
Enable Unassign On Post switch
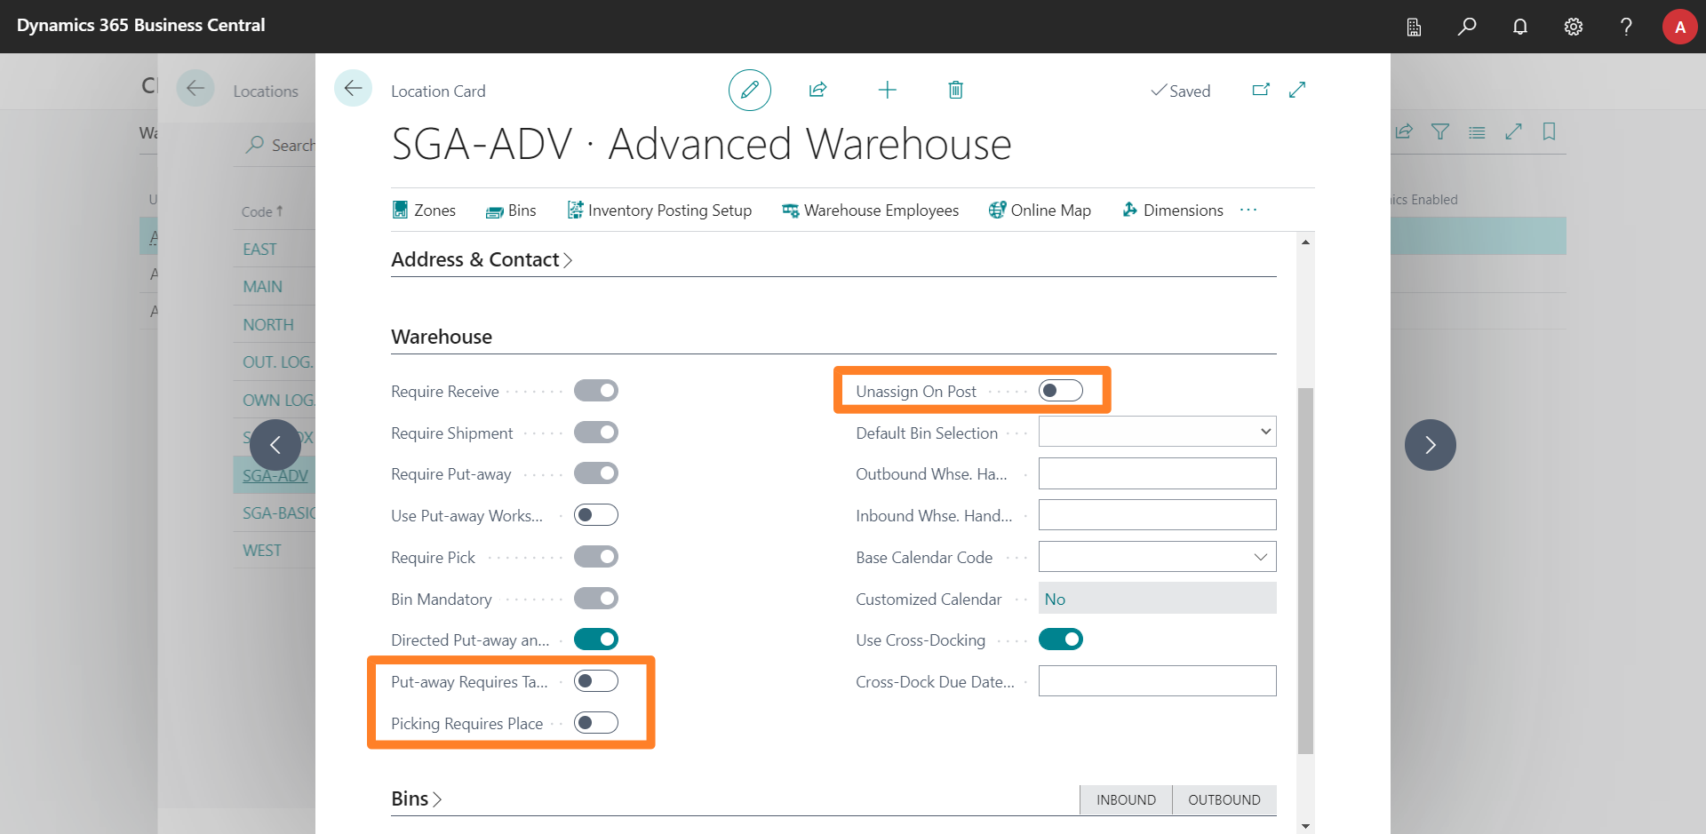(1061, 391)
